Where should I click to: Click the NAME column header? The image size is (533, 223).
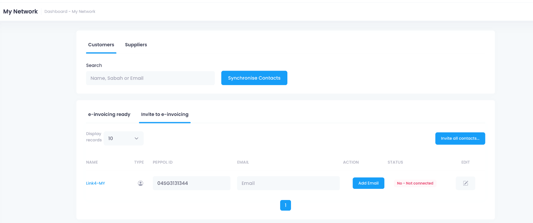pos(92,162)
